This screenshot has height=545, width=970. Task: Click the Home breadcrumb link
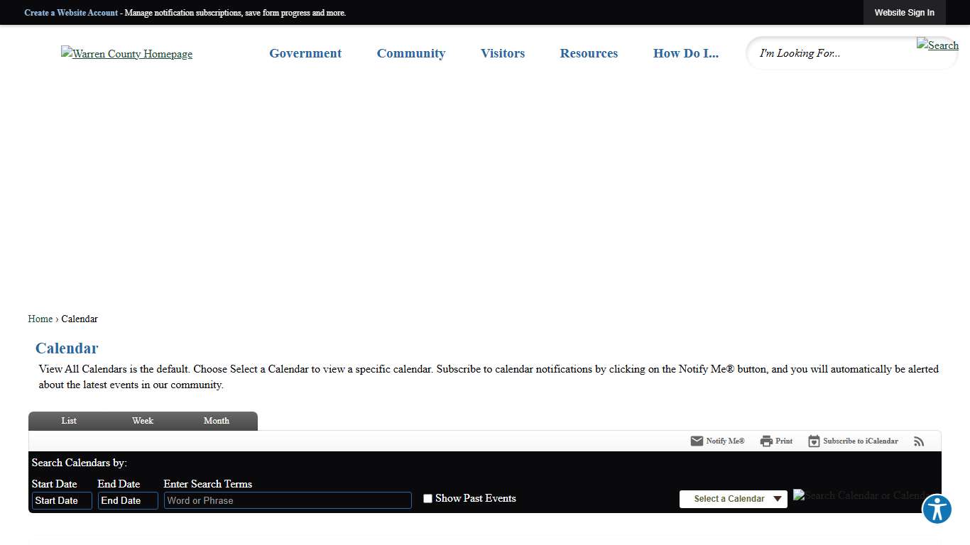point(40,319)
